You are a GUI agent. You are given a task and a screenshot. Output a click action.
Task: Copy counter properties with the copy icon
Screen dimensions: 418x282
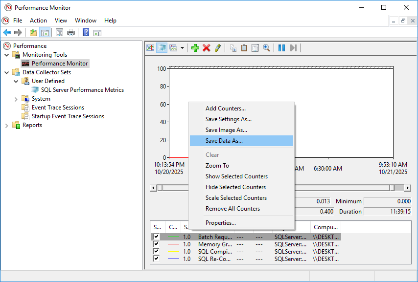(233, 47)
